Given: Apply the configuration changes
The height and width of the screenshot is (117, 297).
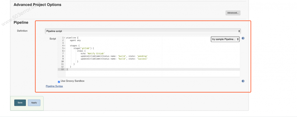Looking at the screenshot, I should click(34, 103).
